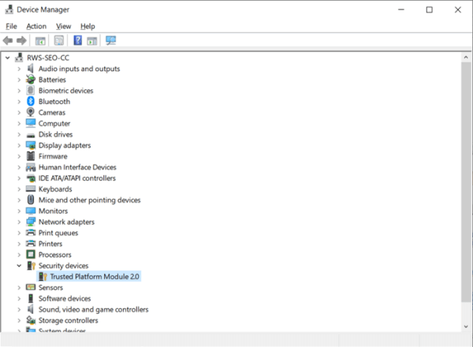
Task: Click the Mice pointing devices icon
Action: click(x=31, y=200)
